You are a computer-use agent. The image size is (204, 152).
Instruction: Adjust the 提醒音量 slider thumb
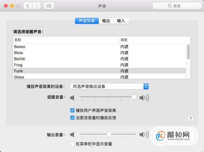(134, 98)
